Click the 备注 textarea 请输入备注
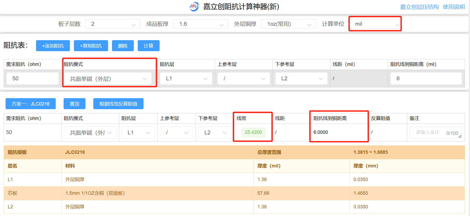The width and height of the screenshot is (470, 216). 436,133
